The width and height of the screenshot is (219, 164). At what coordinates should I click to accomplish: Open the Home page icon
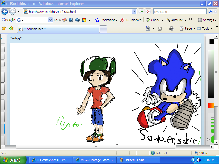(148, 28)
